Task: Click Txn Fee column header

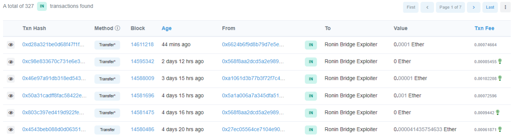Action: pyautogui.click(x=484, y=28)
